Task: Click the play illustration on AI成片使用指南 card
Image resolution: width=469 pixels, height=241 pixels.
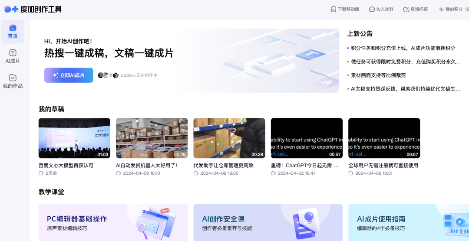Action: click(x=456, y=224)
